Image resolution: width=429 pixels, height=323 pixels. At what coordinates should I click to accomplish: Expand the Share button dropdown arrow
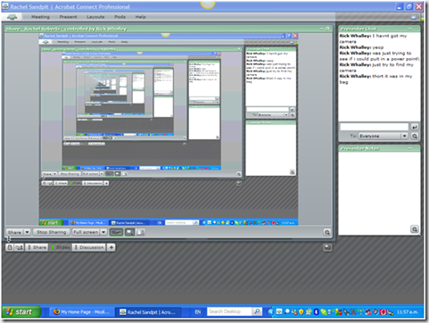(27, 232)
